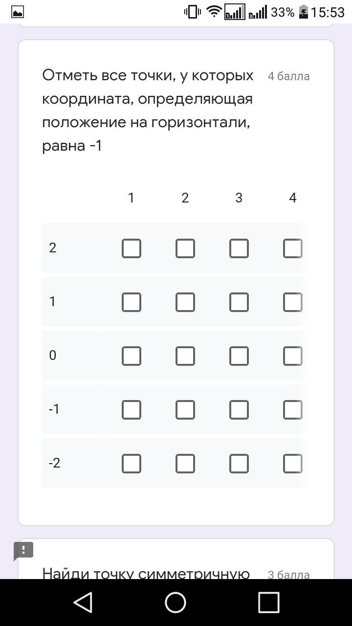Check the box in row 0, column 3

239,356
